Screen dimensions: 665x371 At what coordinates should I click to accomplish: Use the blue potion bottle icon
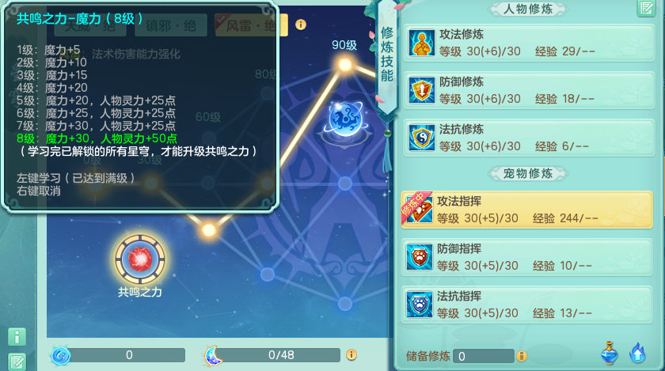pos(610,353)
